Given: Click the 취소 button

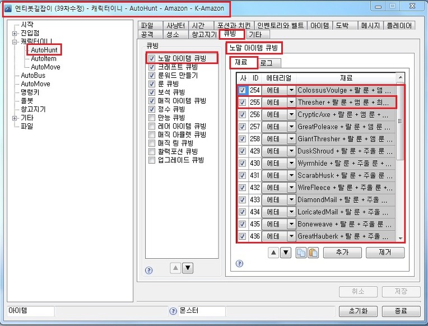Looking at the screenshot, I should click(x=358, y=292).
